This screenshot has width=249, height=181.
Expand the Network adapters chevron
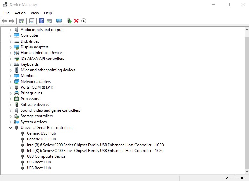pos(10,82)
